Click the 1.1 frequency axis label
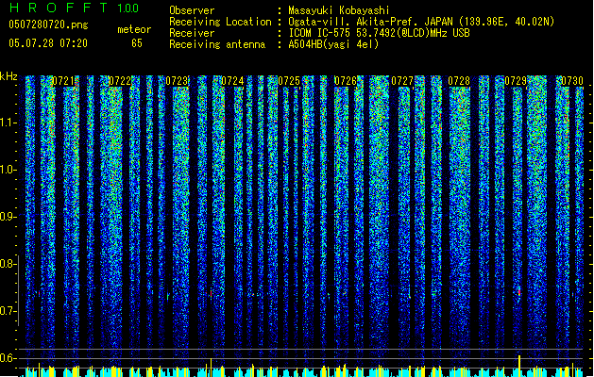 point(8,123)
